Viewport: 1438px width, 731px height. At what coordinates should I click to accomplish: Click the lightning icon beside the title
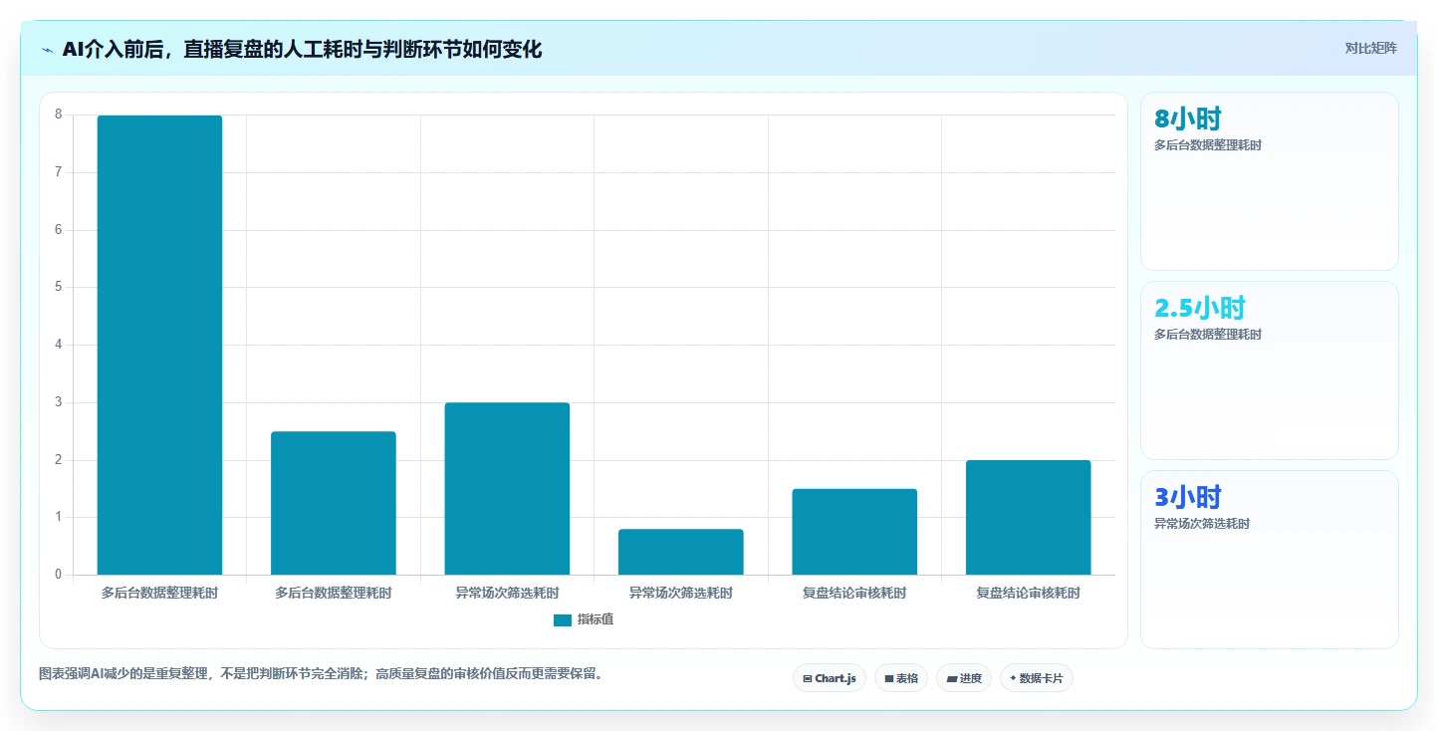tap(48, 50)
